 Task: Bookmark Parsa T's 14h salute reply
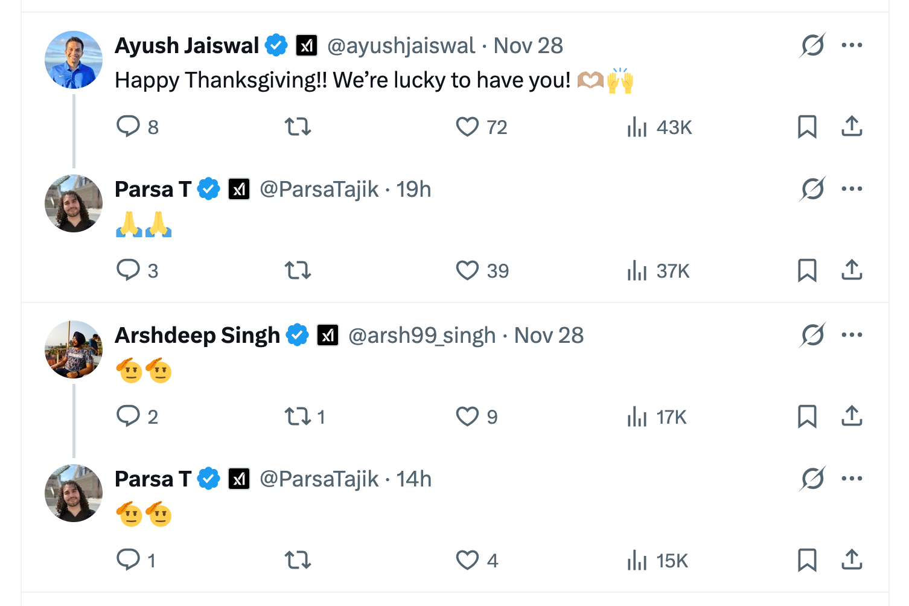click(807, 560)
